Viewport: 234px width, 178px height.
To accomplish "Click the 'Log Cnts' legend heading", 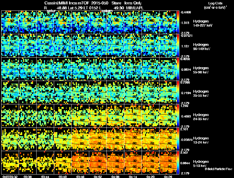I will 215,3.
